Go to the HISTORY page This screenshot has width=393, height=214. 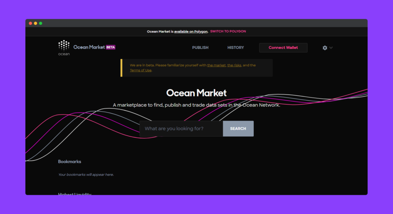coord(236,47)
